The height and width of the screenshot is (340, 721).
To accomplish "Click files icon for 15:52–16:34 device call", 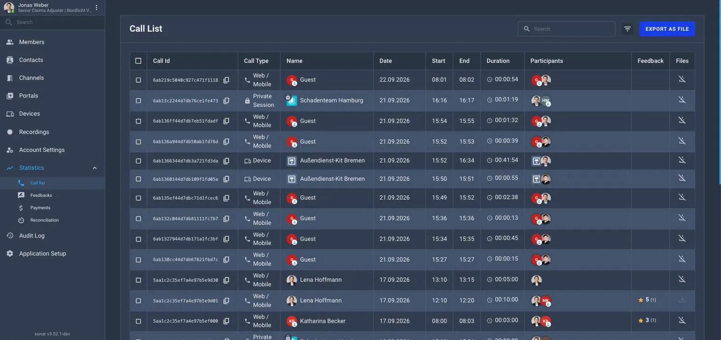I will [682, 160].
